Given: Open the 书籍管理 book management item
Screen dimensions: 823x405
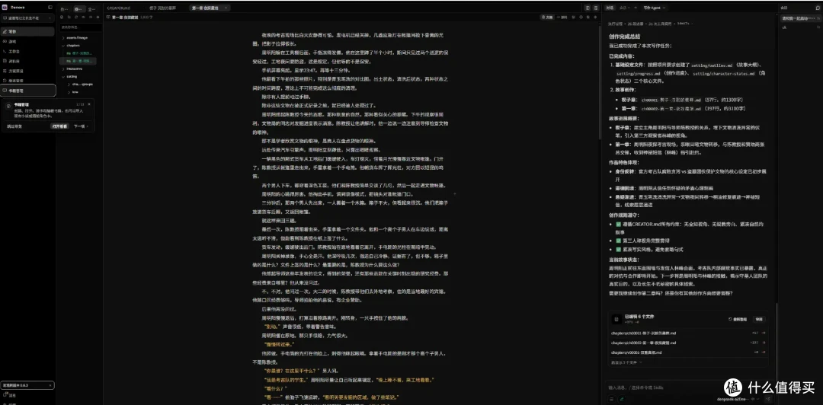Looking at the screenshot, I should click(x=27, y=91).
